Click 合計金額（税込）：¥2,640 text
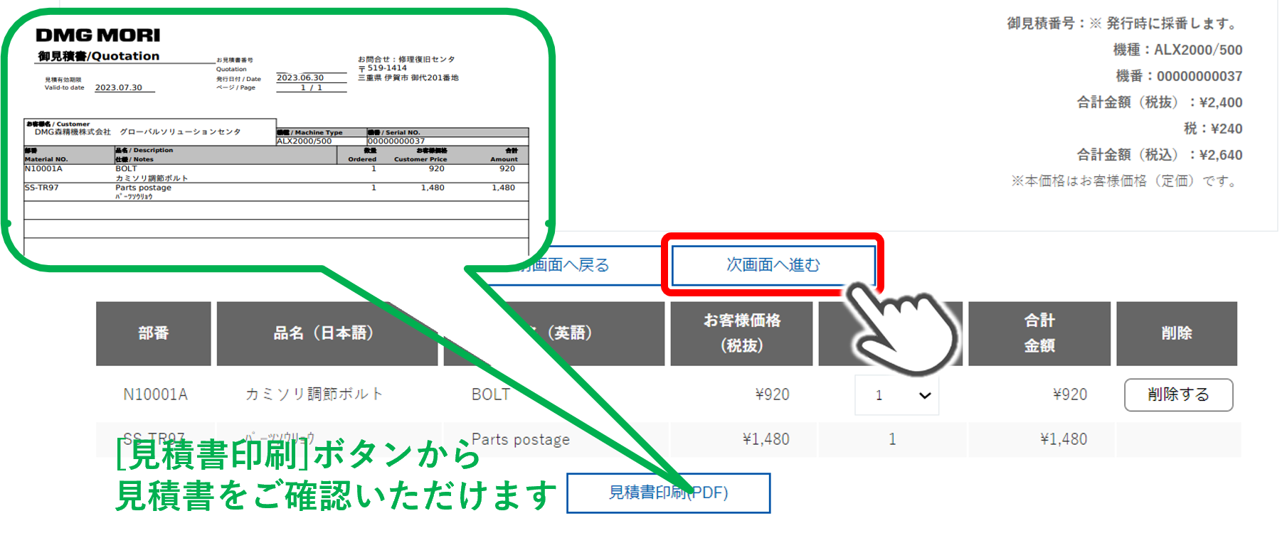The height and width of the screenshot is (538, 1287). click(1160, 155)
